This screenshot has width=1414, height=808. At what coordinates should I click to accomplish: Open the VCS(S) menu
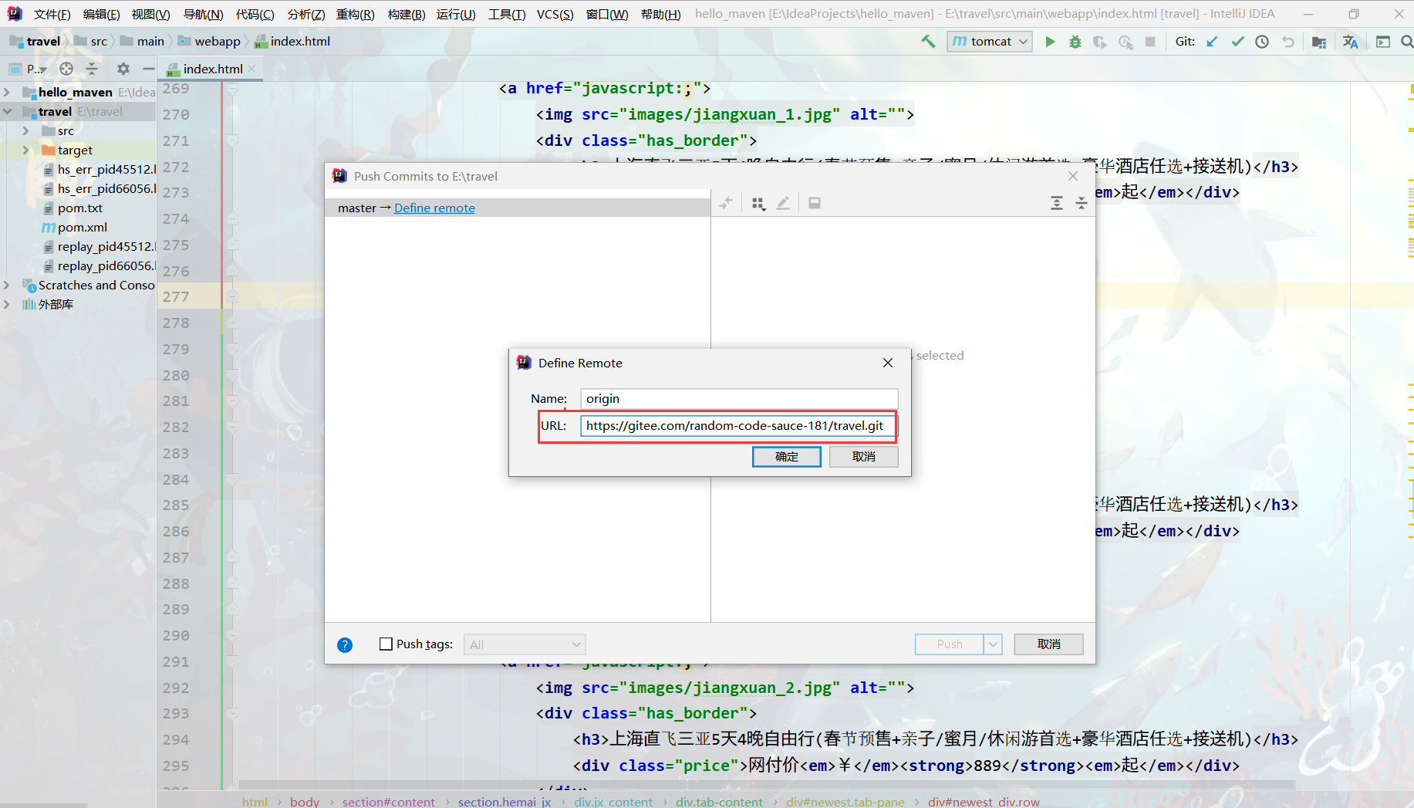click(555, 14)
